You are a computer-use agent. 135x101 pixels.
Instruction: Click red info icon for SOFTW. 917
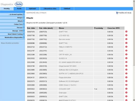(126, 74)
